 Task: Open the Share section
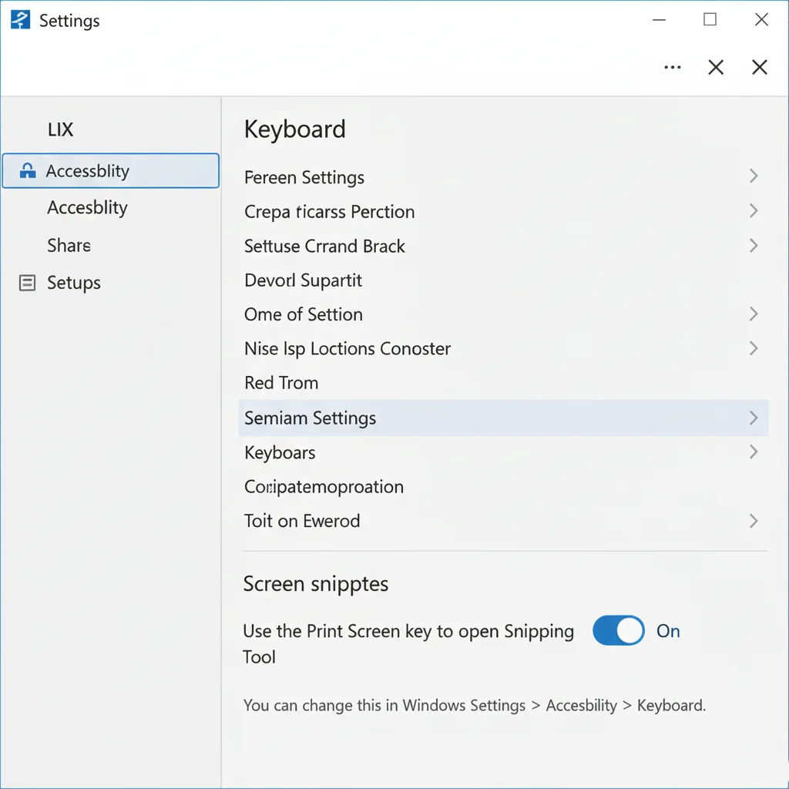[x=69, y=245]
